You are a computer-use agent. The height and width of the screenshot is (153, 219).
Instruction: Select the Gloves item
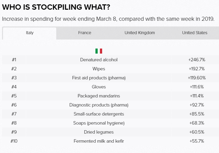[x=99, y=87]
